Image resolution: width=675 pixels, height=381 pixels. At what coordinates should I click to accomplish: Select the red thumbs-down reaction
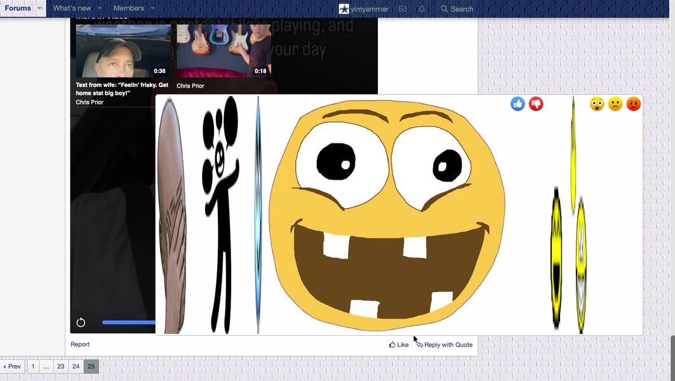[536, 104]
